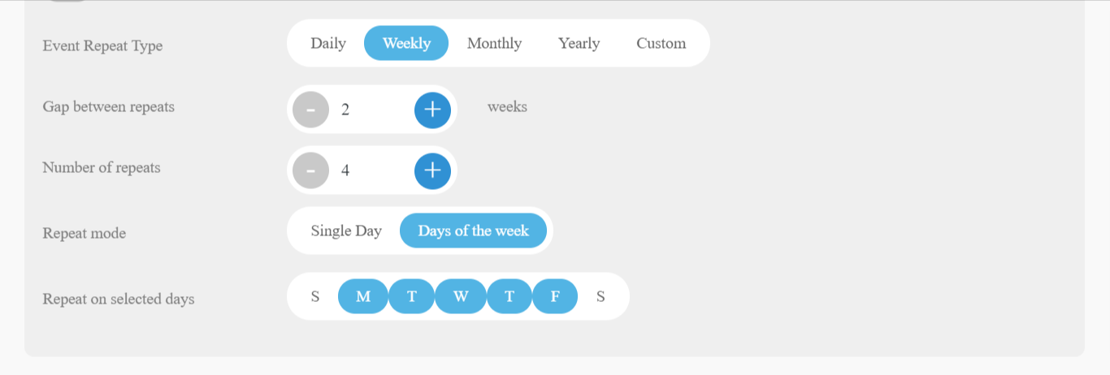The image size is (1110, 375).
Task: Choose Yearly repeat type
Action: (x=579, y=43)
